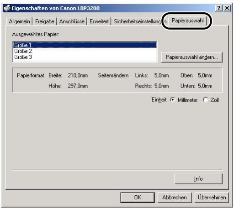234x208 pixels.
Task: Click the question mark help button
Action: tap(219, 8)
